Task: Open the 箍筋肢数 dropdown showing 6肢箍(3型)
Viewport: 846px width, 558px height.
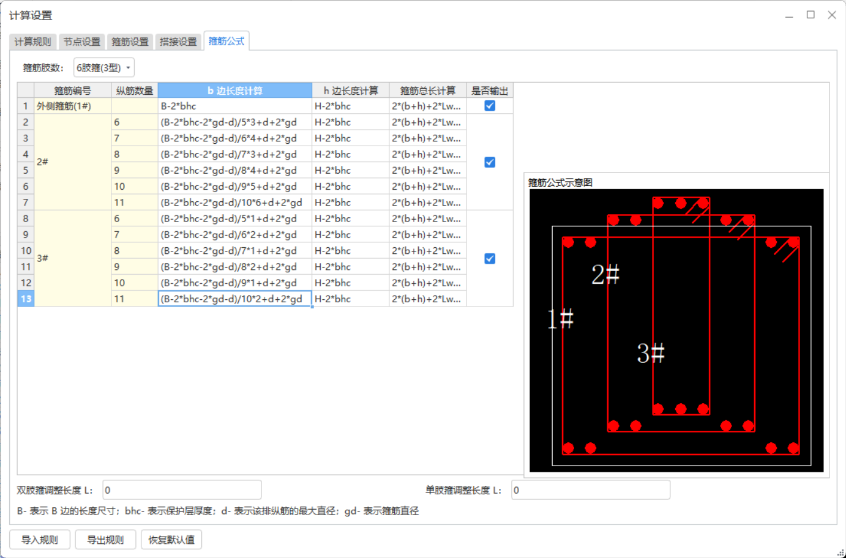Action: 103,68
